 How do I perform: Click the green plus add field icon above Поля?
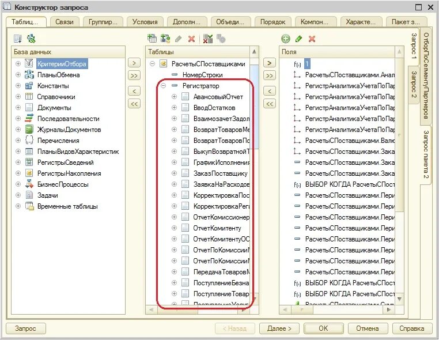point(286,39)
